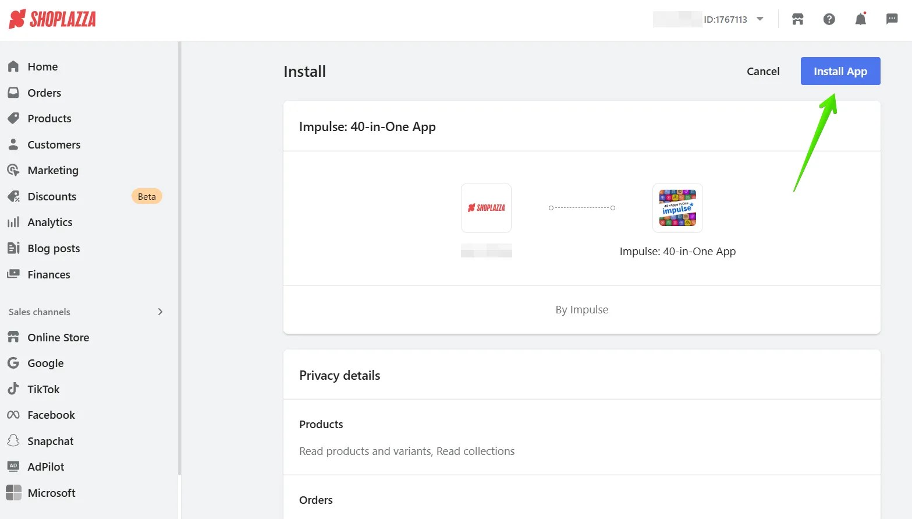Click the Analytics bar chart icon
The height and width of the screenshot is (519, 912).
pos(13,222)
